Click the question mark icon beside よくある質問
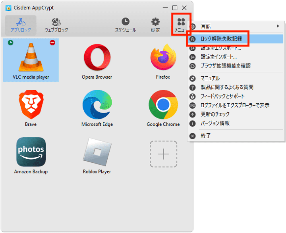The height and width of the screenshot is (233, 286). [193, 87]
